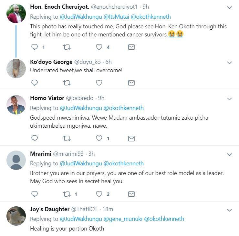Open more options for Enoch Cheruiyot's tweet

pos(229,7)
